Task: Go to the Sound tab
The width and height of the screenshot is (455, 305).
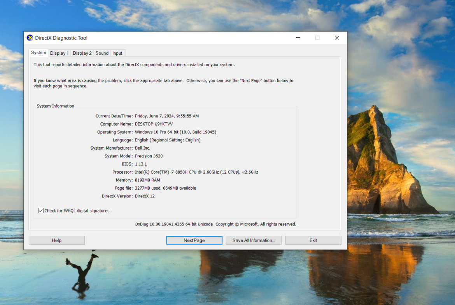Action: 102,53
